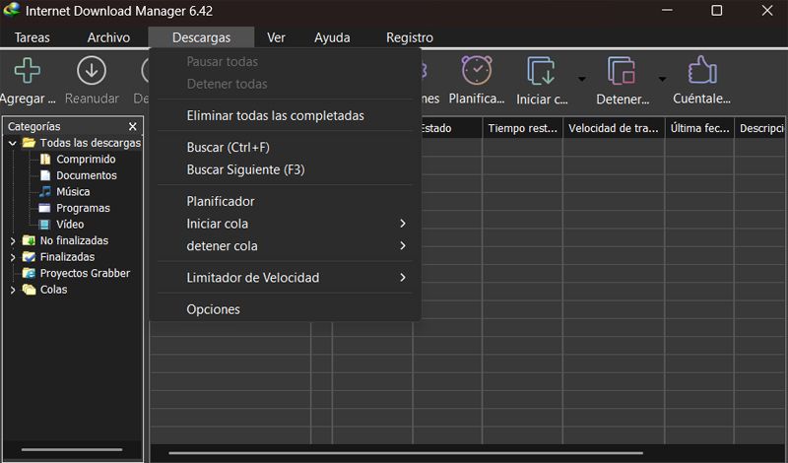Minimize the Internet Download Manager window

(667, 10)
